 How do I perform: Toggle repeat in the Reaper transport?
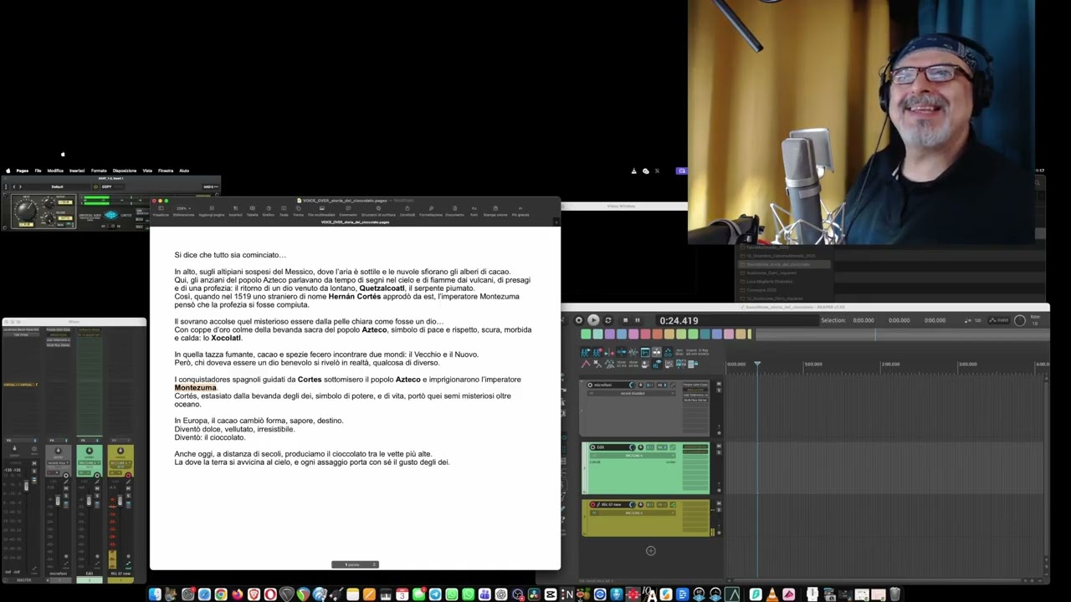(x=608, y=320)
